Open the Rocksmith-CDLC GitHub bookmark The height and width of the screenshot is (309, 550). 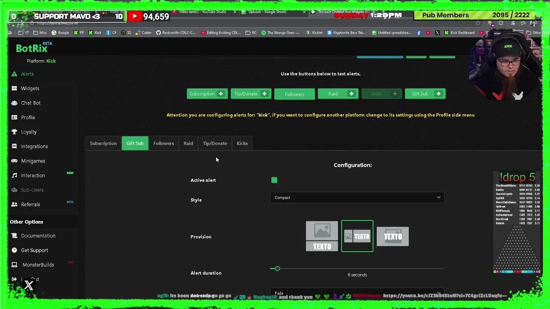point(175,33)
